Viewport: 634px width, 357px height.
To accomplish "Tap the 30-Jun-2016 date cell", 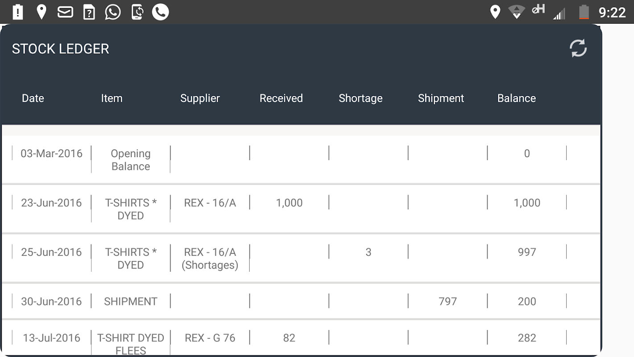I will [x=52, y=301].
